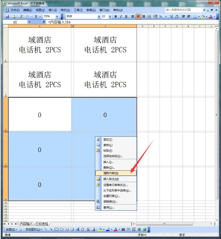Open the 插入(I) menu

(x=53, y=10)
